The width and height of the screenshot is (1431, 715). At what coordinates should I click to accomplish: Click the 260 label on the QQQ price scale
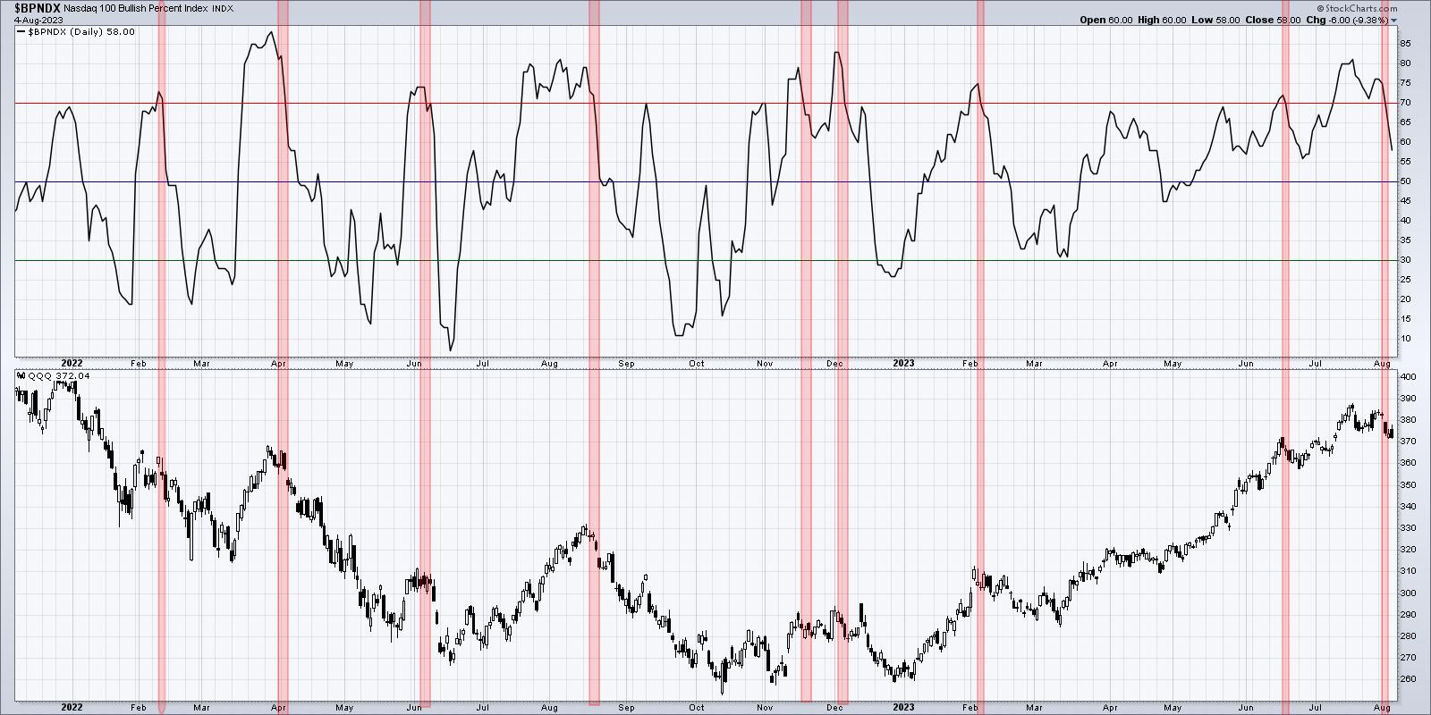1407,679
